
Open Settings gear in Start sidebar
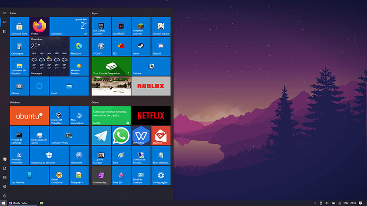5,186
